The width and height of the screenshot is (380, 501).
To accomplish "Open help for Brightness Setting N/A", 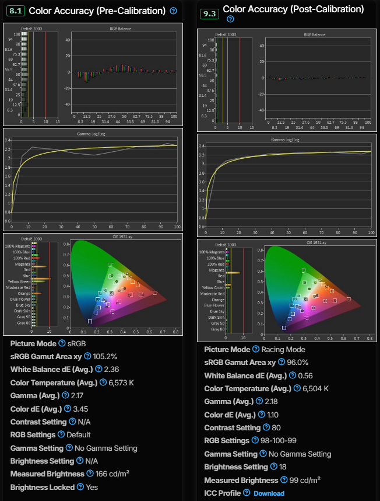I will coord(80,461).
